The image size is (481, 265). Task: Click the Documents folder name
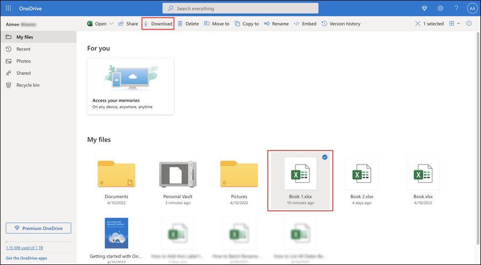click(117, 197)
